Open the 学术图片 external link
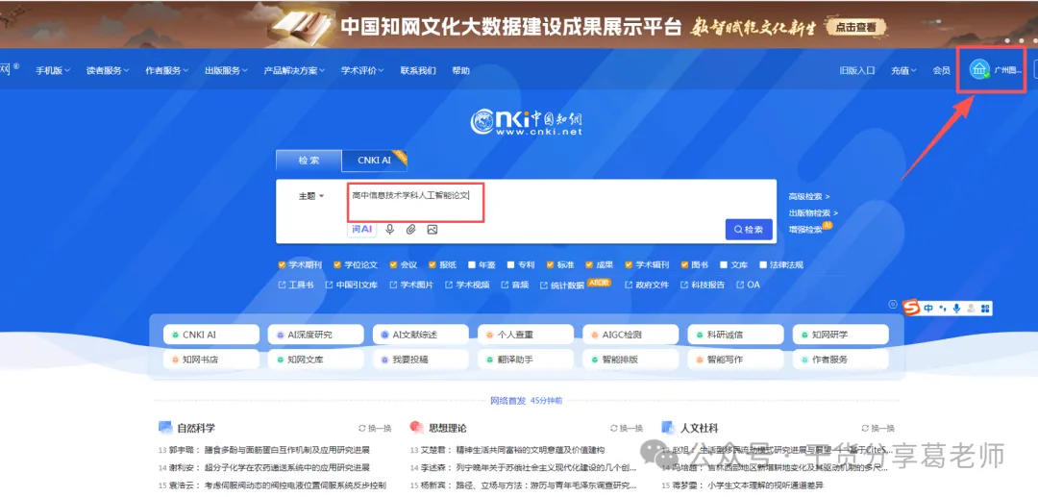Image resolution: width=1038 pixels, height=497 pixels. 411,285
